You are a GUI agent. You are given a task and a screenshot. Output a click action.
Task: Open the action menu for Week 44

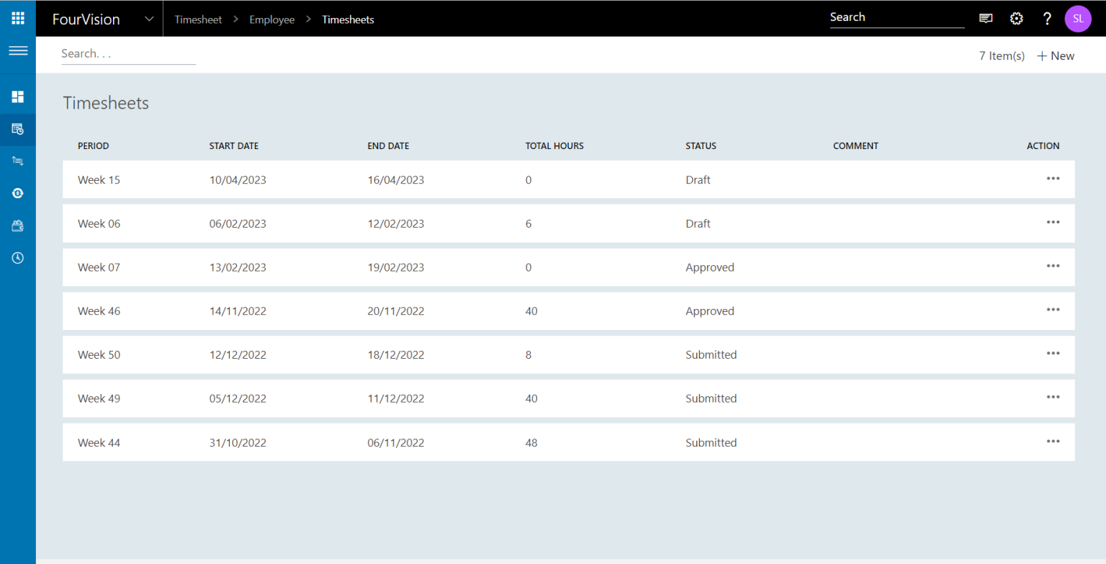[1053, 441]
